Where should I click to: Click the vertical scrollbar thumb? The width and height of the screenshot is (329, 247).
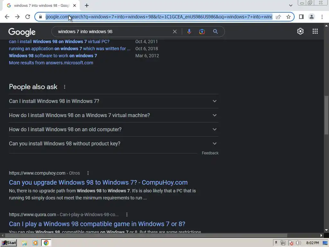point(326,115)
